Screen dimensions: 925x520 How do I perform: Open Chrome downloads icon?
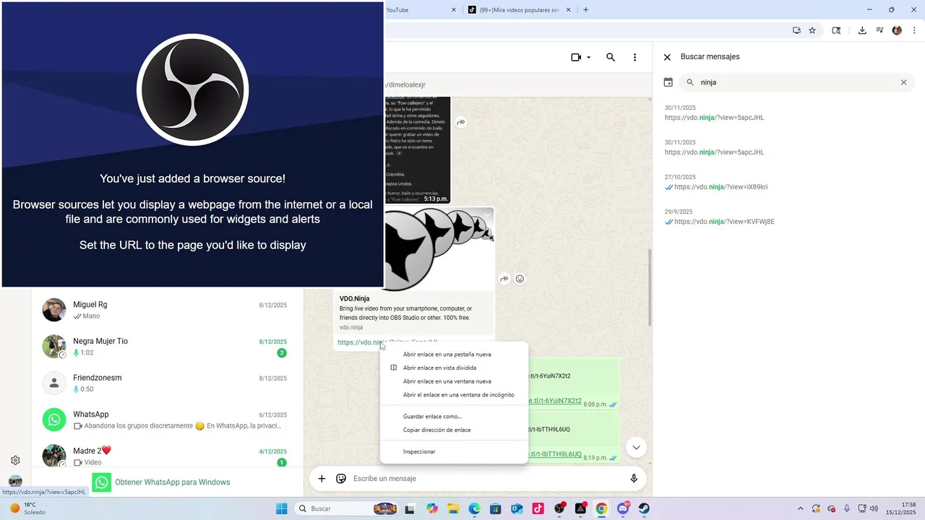pos(862,30)
